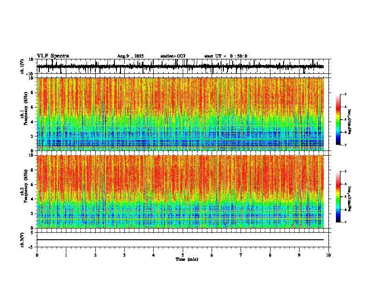Click the ch.2 "Frequency (kHz)" axis label
Image resolution: width=370 pixels, height=286 pixels.
tap(26, 187)
